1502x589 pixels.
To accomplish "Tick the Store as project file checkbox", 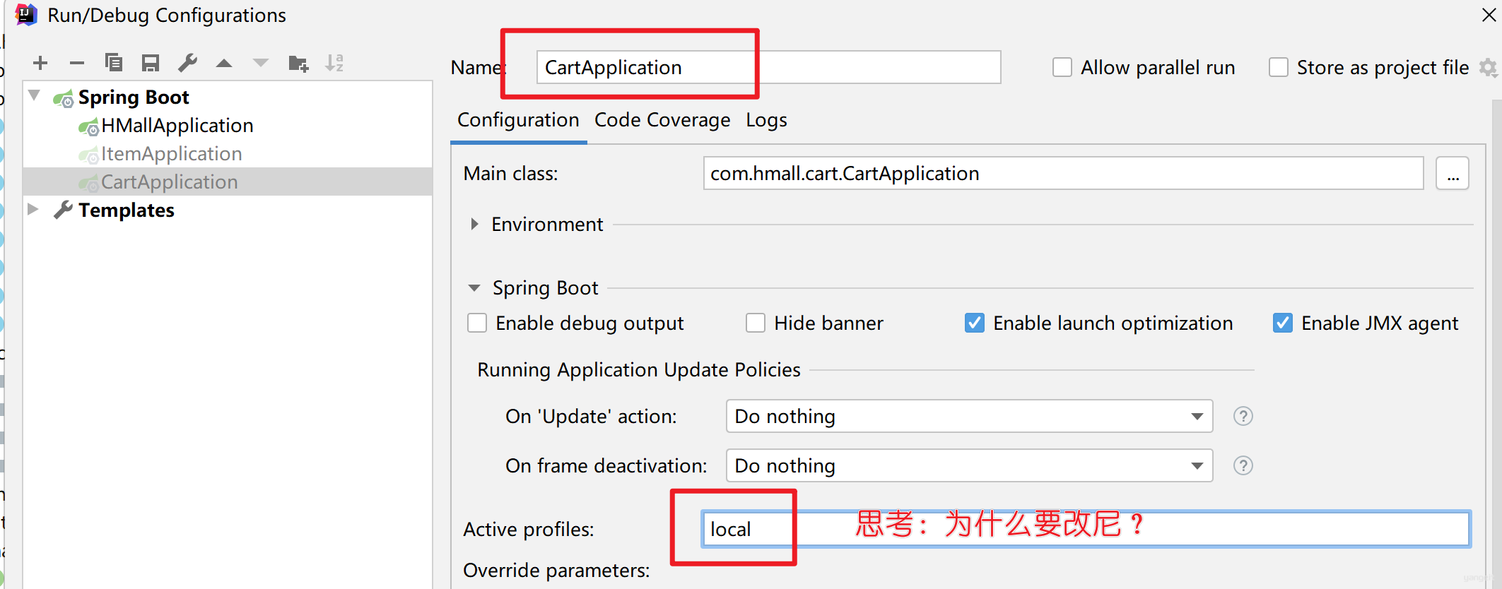I will pos(1279,67).
